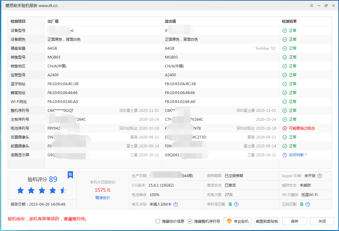This screenshot has height=231, width=339.
Task: Click factory value F8:10:93:0A:8C:3B
Action: point(63,84)
